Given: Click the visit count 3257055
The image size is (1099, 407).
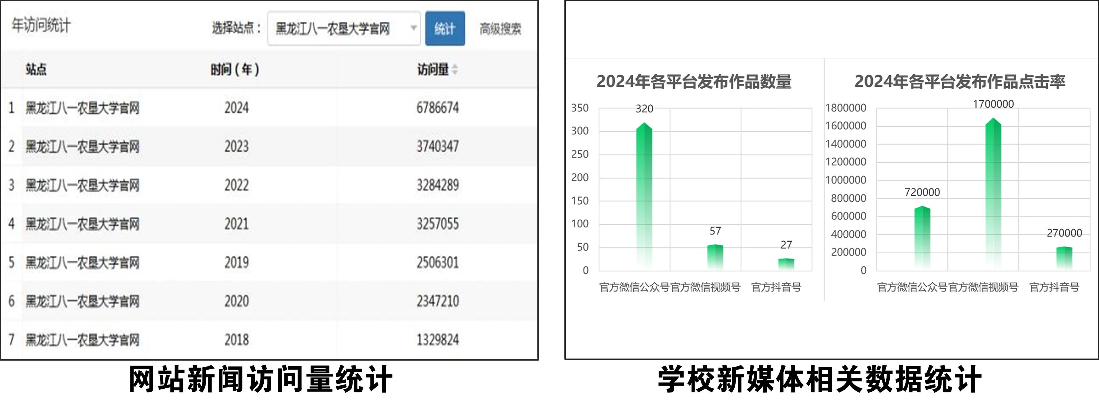Looking at the screenshot, I should [438, 224].
